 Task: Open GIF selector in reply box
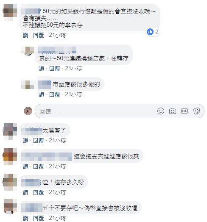pyautogui.click(x=185, y=111)
